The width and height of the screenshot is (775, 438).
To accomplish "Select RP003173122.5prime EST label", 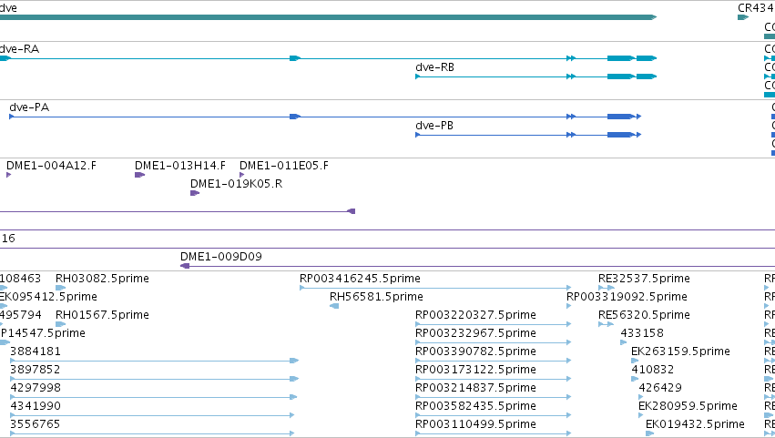I will 475,370.
